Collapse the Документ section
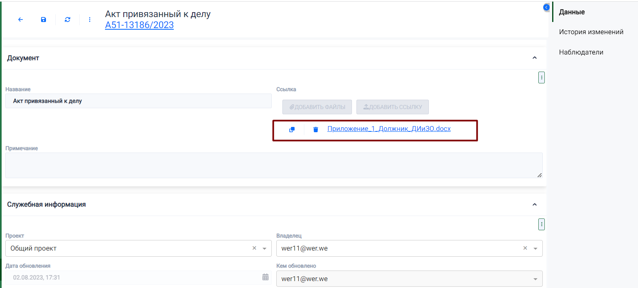Viewport: 638px width, 288px height. (x=535, y=58)
